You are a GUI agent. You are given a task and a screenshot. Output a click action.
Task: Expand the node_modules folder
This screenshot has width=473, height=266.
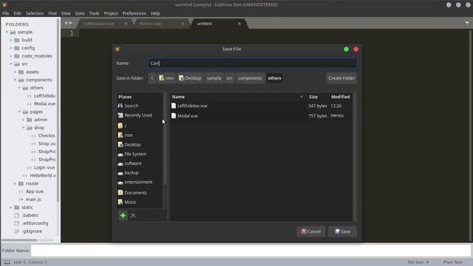point(11,56)
